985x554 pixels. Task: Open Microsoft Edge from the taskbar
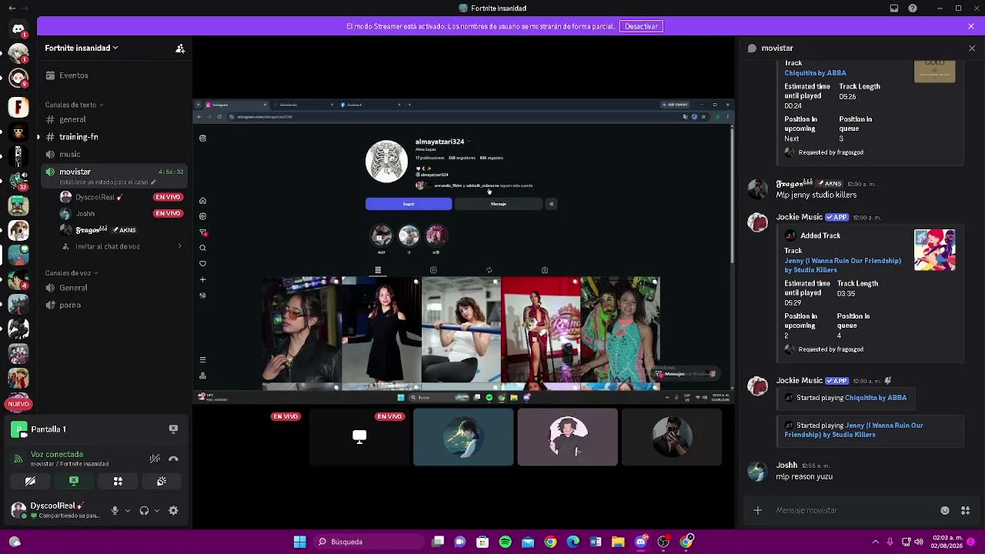tap(573, 542)
